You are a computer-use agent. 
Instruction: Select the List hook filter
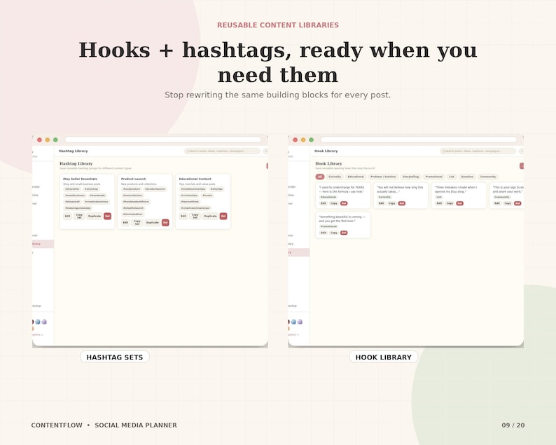(x=452, y=177)
